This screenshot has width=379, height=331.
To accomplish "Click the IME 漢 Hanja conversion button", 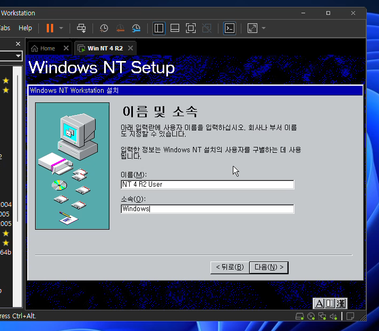I will (341, 303).
